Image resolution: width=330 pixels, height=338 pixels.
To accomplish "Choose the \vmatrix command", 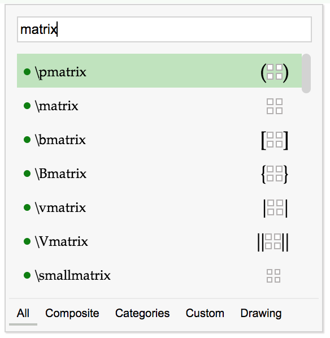I will pos(159,208).
